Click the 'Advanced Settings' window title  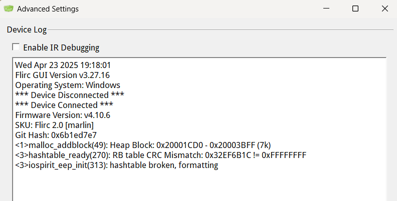(x=48, y=9)
